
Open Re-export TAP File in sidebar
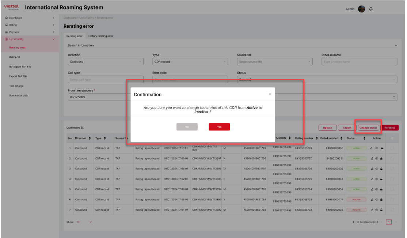tap(20, 67)
